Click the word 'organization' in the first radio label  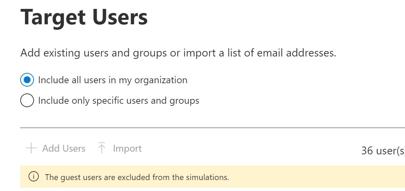point(161,80)
